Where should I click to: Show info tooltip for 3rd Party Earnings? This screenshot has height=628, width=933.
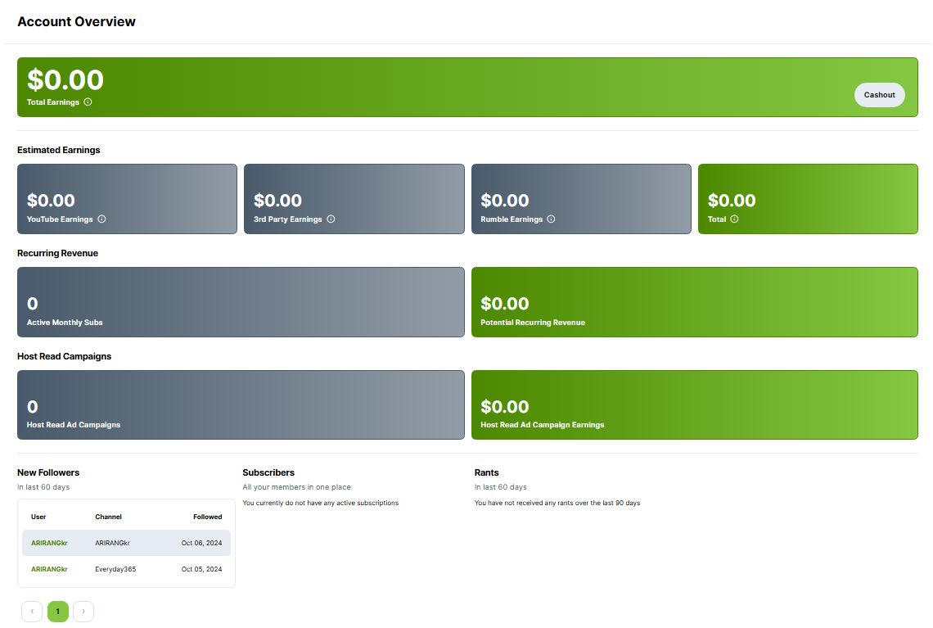(x=331, y=219)
